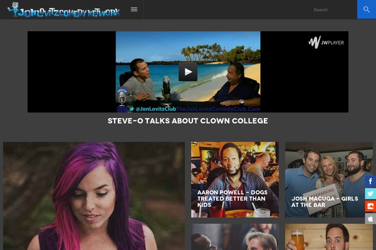Open the JW Player logo link
This screenshot has width=376, height=250.
(x=326, y=42)
